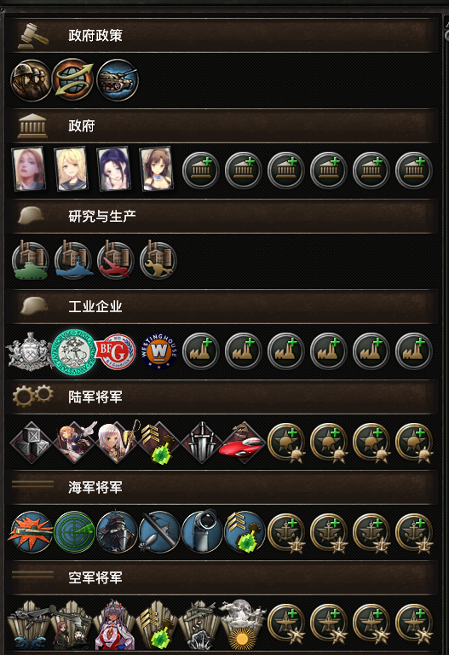
Task: Select the green radar naval advisor icon
Action: click(x=74, y=532)
